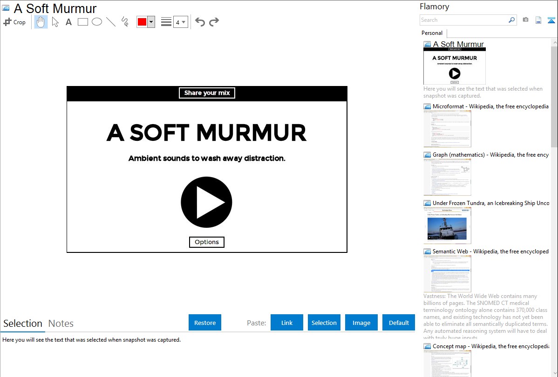Click the Concept map - Wikipedia title
The height and width of the screenshot is (377, 558).
click(490, 346)
